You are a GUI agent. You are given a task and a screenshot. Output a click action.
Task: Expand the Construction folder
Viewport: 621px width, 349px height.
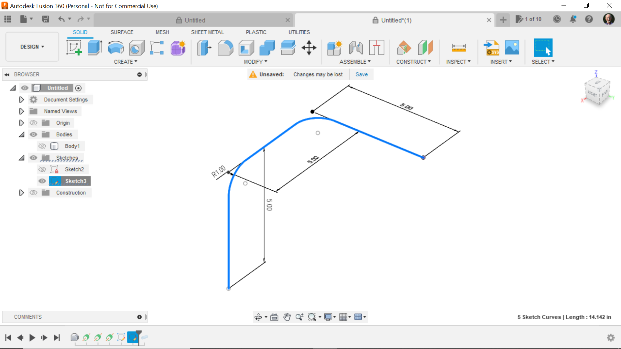click(x=21, y=193)
